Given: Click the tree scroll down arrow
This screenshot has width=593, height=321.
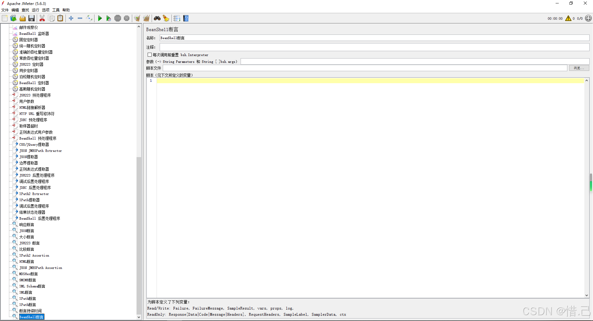Looking at the screenshot, I should (x=139, y=317).
